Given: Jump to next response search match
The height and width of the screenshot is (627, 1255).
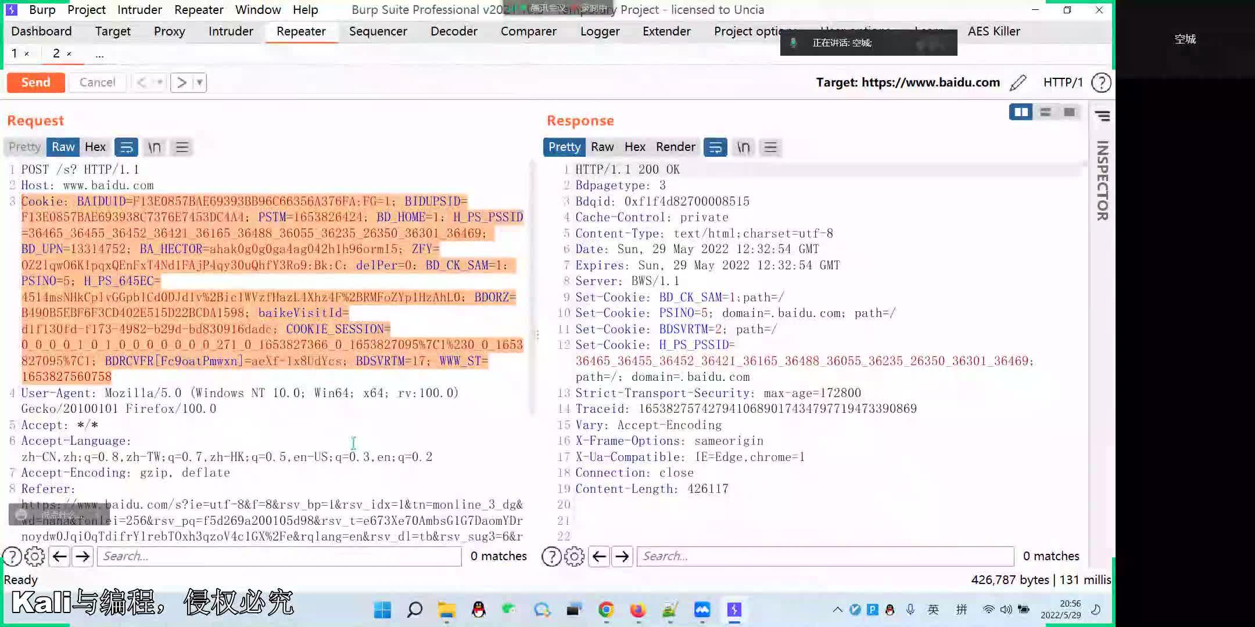Looking at the screenshot, I should 622,556.
